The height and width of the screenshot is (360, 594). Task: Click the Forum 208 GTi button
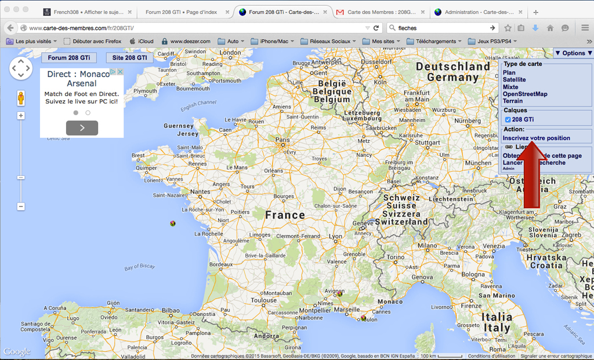69,58
